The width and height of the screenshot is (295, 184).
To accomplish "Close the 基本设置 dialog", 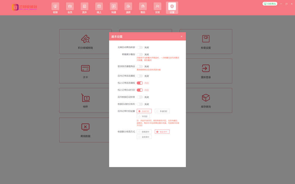I will 181,37.
